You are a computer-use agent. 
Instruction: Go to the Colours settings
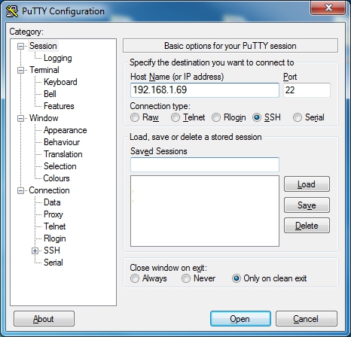pyautogui.click(x=56, y=178)
